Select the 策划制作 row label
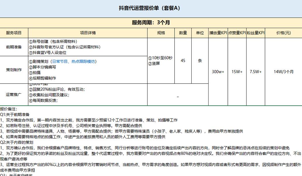Viewport: 302px width, 176px height. tap(14, 70)
